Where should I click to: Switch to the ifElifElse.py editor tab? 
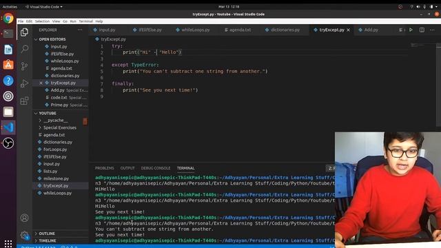click(x=150, y=30)
